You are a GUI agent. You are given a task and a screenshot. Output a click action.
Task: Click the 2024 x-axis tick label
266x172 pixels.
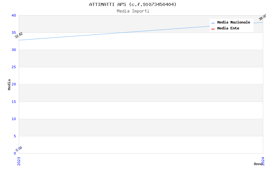click(263, 161)
